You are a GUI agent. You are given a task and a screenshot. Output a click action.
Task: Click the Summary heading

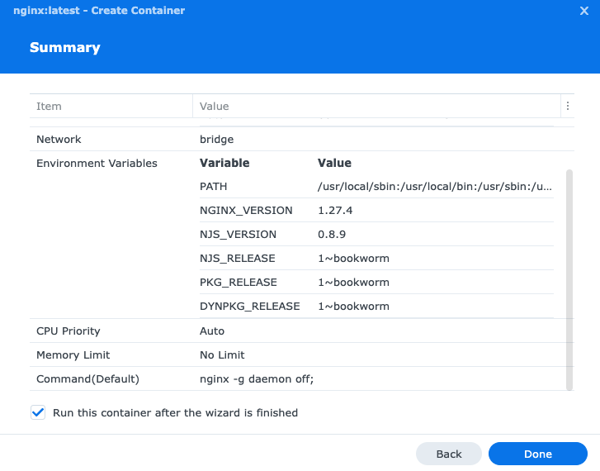65,48
